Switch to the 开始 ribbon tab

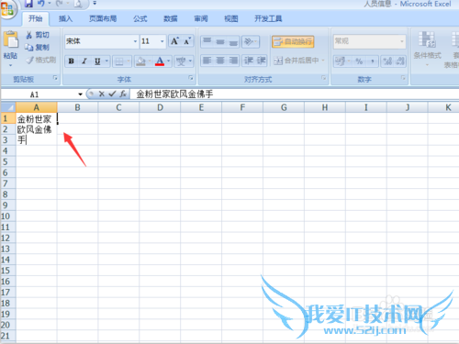(35, 19)
